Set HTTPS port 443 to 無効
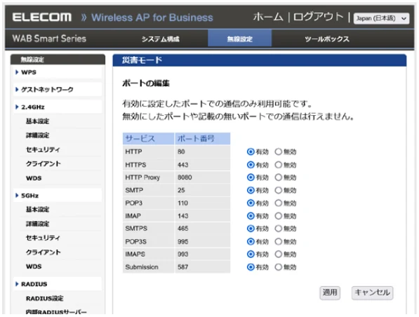419x317 pixels. point(279,165)
